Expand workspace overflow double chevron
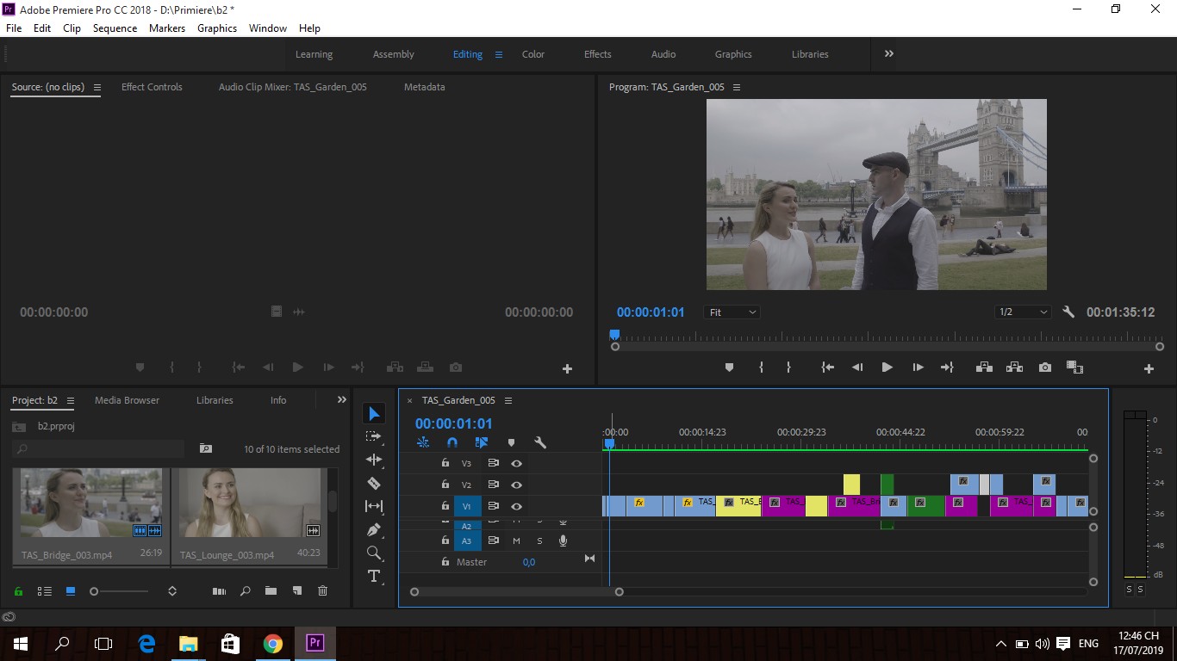This screenshot has width=1177, height=661. (x=889, y=53)
